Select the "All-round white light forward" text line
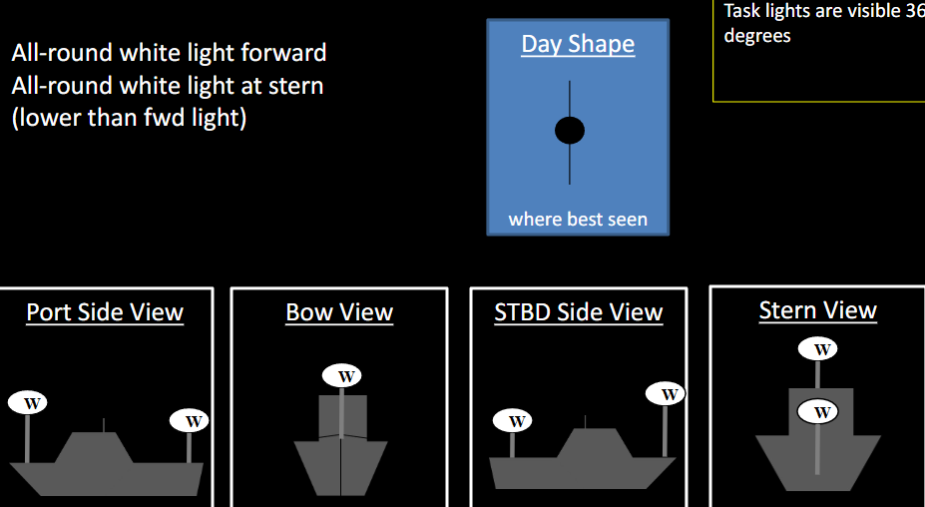The width and height of the screenshot is (925, 507). (x=169, y=53)
